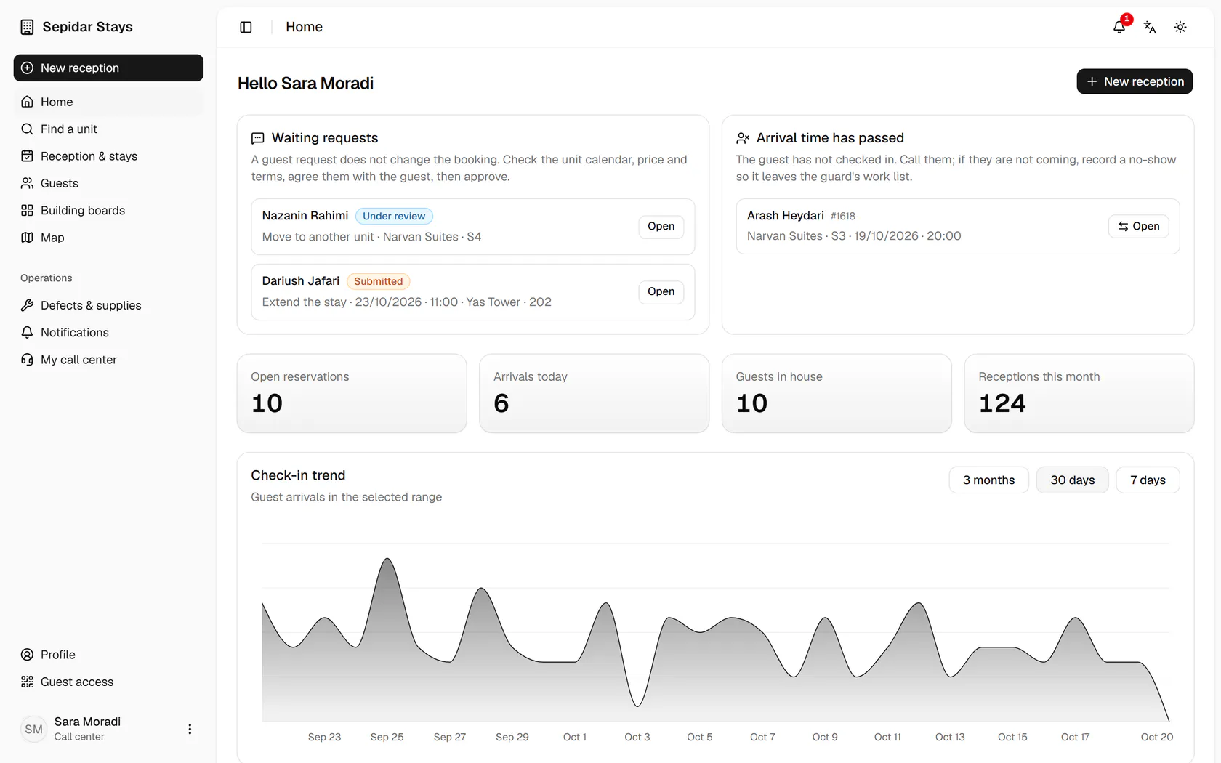This screenshot has height=763, width=1221.
Task: Click the Hello Sara Moradi heading
Action: point(305,84)
